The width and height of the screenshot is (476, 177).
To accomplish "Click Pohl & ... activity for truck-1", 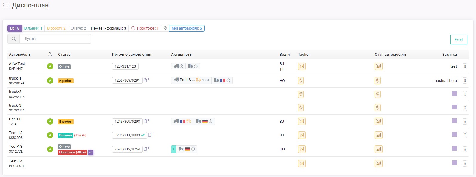I will tap(191, 80).
